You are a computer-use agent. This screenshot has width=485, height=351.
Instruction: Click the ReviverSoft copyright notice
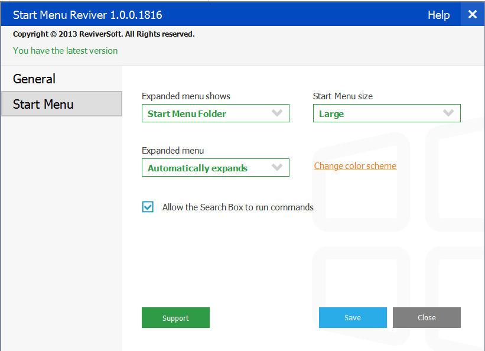[103, 34]
